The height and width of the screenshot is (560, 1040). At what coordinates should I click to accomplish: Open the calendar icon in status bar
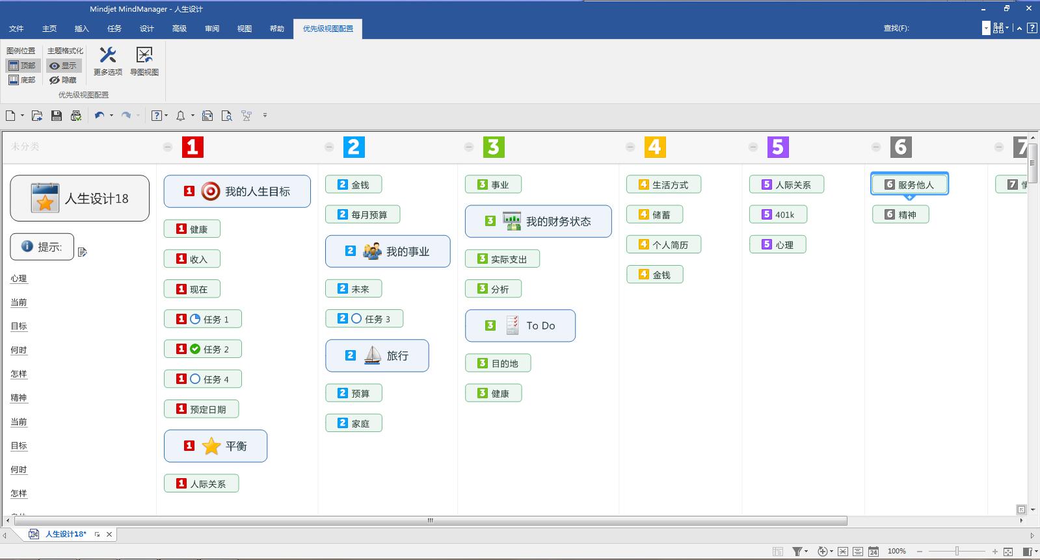pyautogui.click(x=873, y=552)
